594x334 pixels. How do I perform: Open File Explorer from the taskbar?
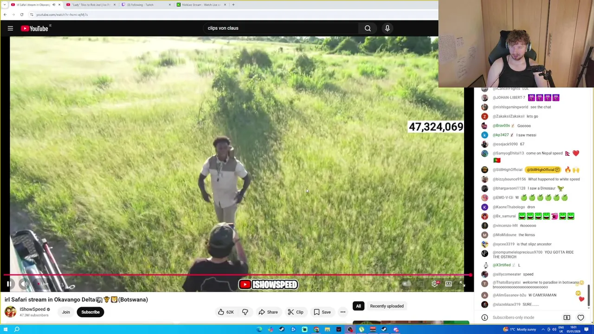coord(327,329)
